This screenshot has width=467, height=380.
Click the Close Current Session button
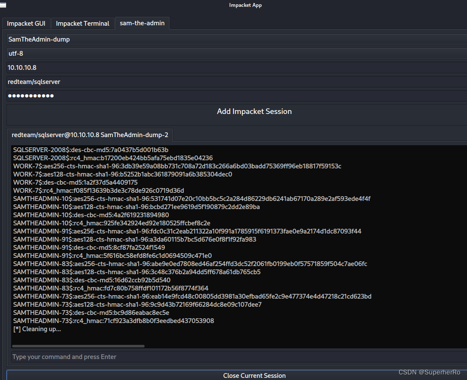pos(254,375)
